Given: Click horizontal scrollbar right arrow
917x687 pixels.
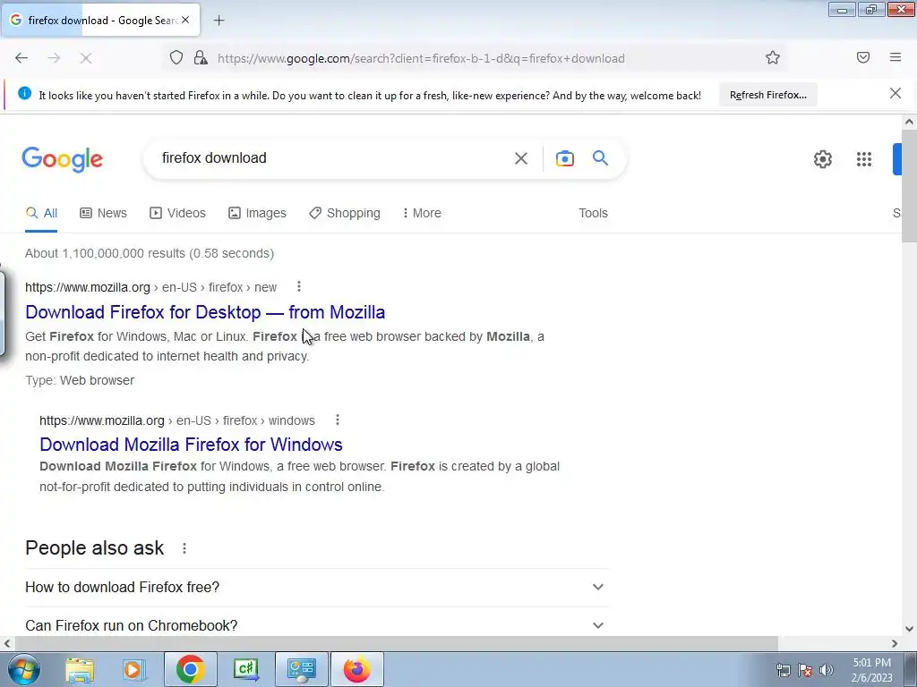Looking at the screenshot, I should click(x=895, y=643).
